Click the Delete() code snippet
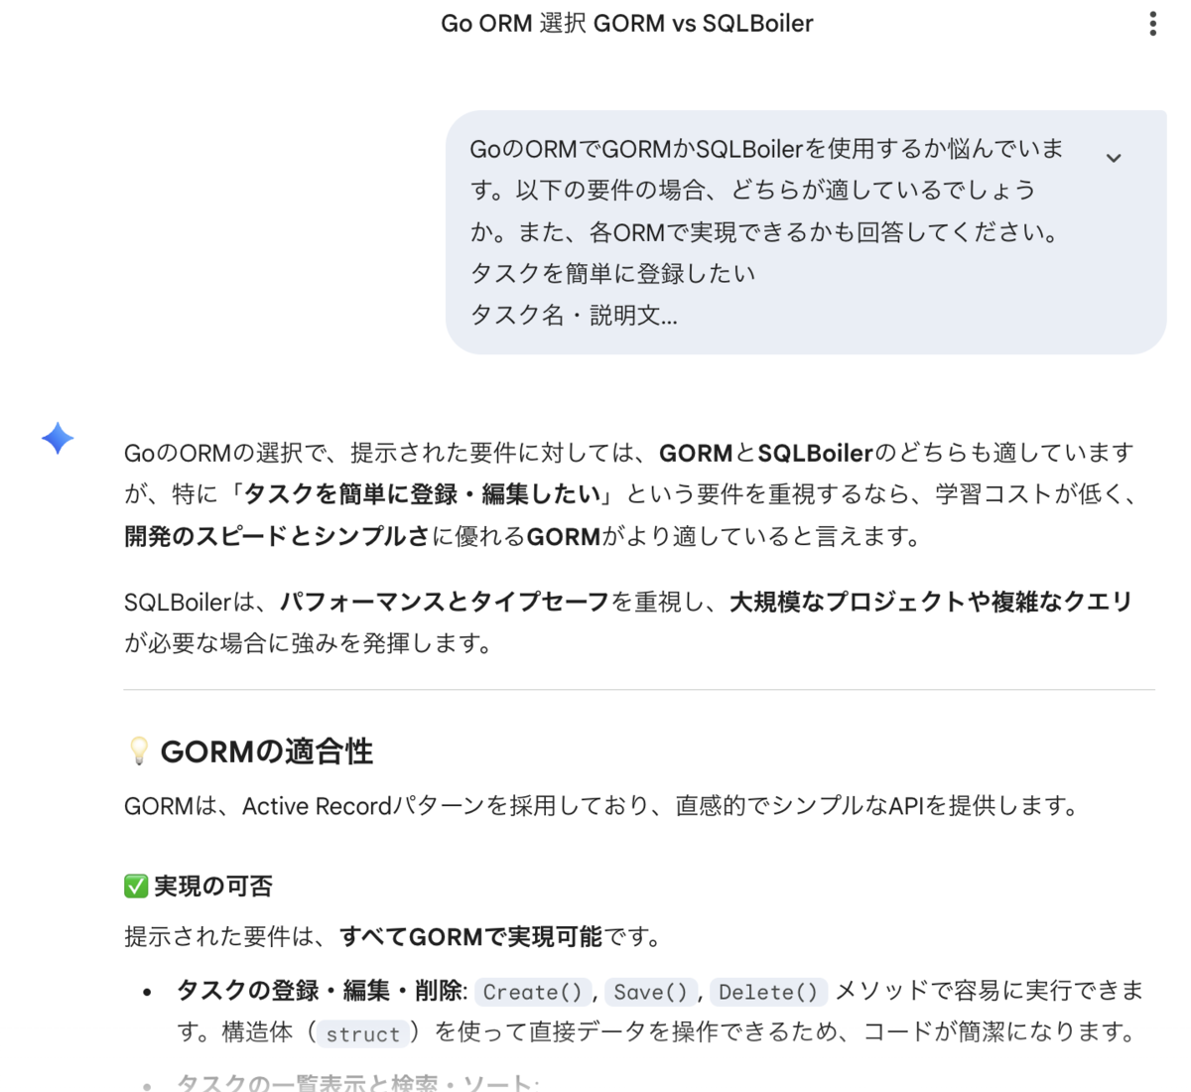The image size is (1191, 1092). (768, 992)
